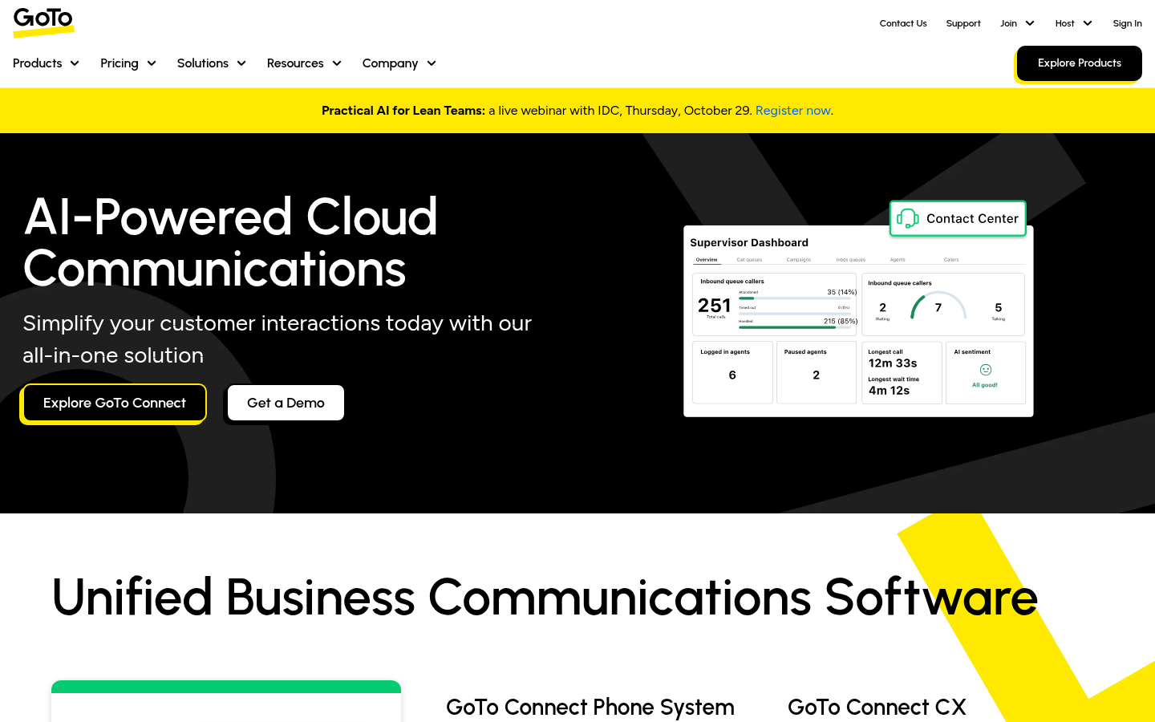Viewport: 1155px width, 722px height.
Task: Click the '4m 12s' longest wait time
Action: point(889,391)
